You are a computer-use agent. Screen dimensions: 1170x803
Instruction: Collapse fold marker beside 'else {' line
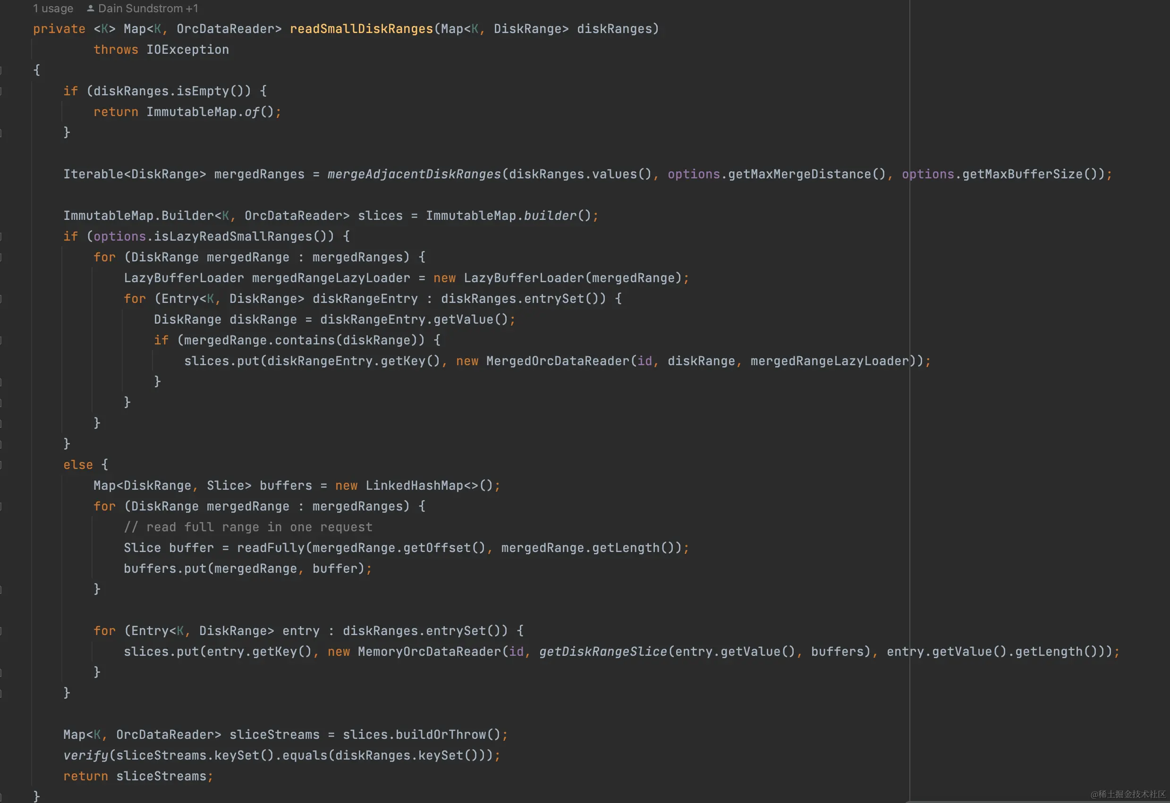point(1,464)
